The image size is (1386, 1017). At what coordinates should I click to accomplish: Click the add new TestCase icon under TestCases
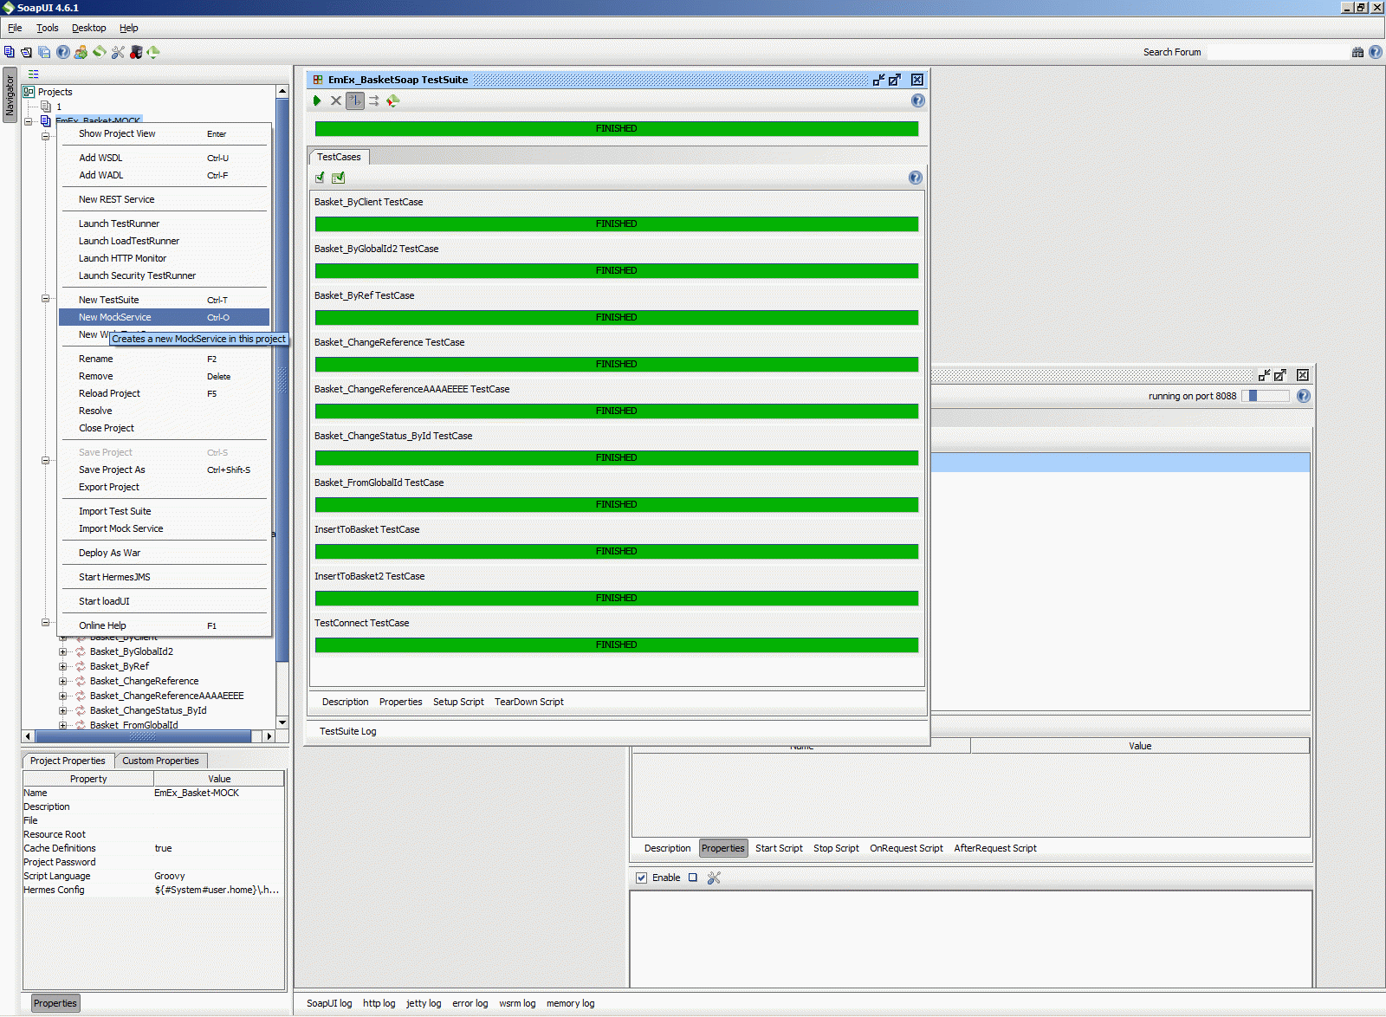320,178
